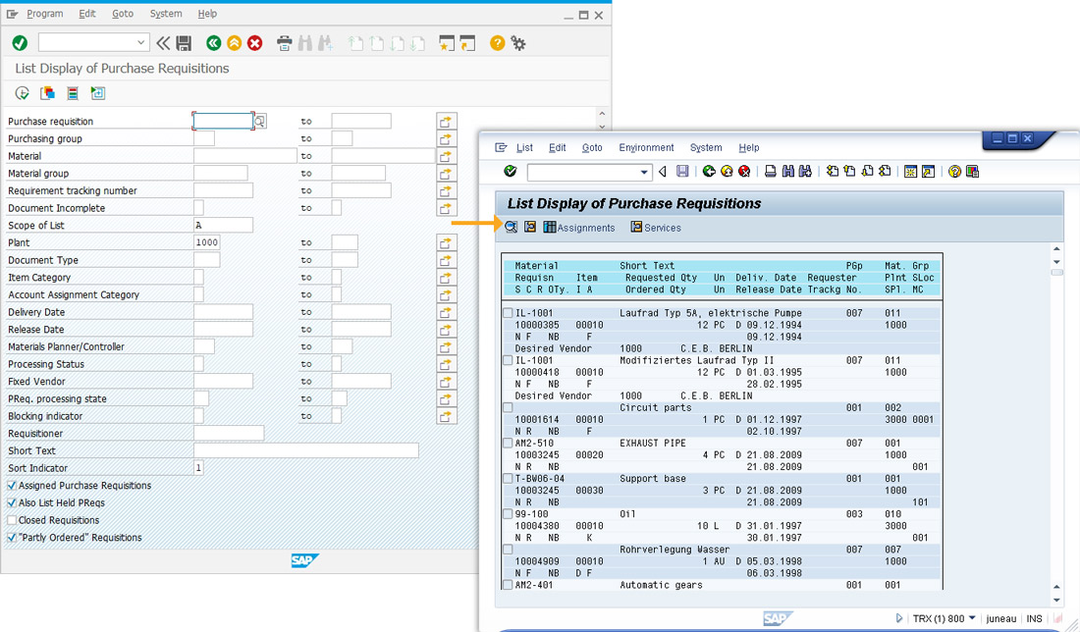The width and height of the screenshot is (1080, 632).
Task: Select checkbox for the 99-100 Oil row
Action: [x=509, y=514]
